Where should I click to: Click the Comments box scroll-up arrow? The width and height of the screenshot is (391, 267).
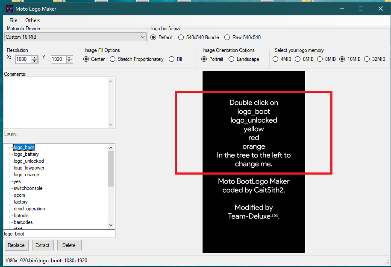[111, 81]
